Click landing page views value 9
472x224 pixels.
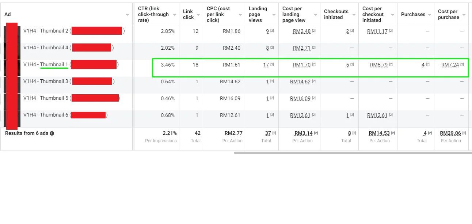tap(268, 31)
